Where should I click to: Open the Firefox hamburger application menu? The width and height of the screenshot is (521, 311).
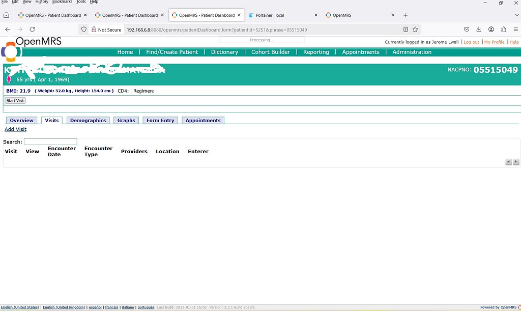[516, 30]
